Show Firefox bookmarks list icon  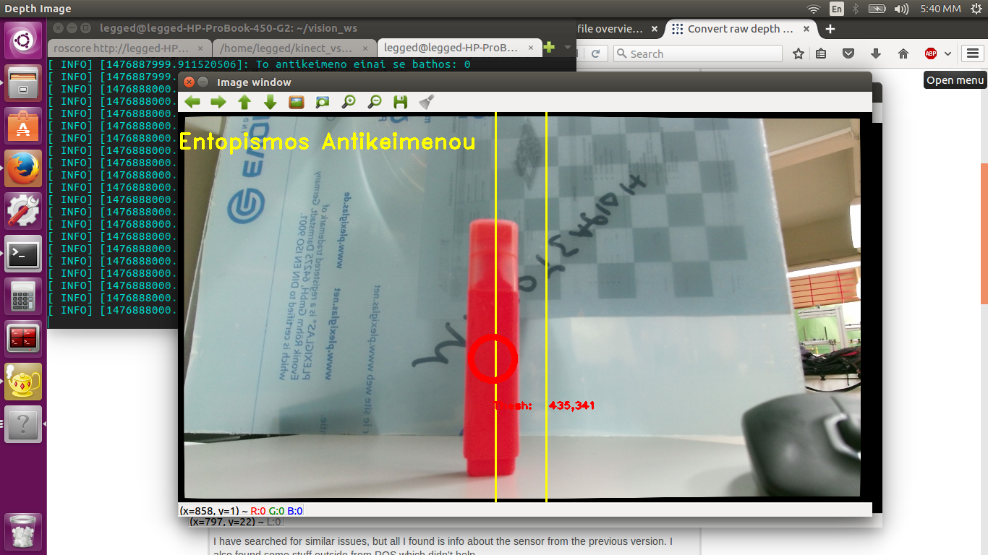coord(821,53)
